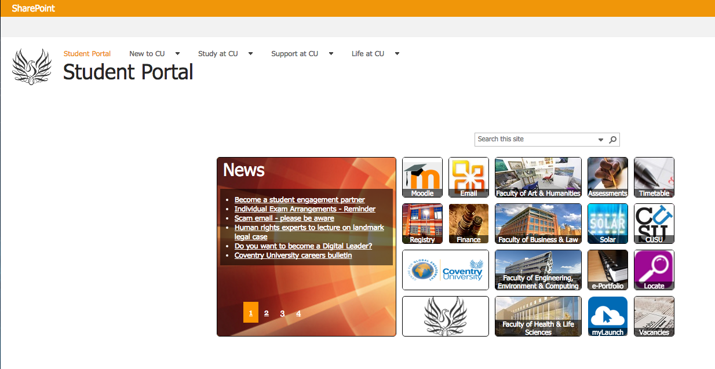Screen dimensions: 715x369
Task: Open Faculty of Health & Life Sciences tile
Action: (x=538, y=316)
